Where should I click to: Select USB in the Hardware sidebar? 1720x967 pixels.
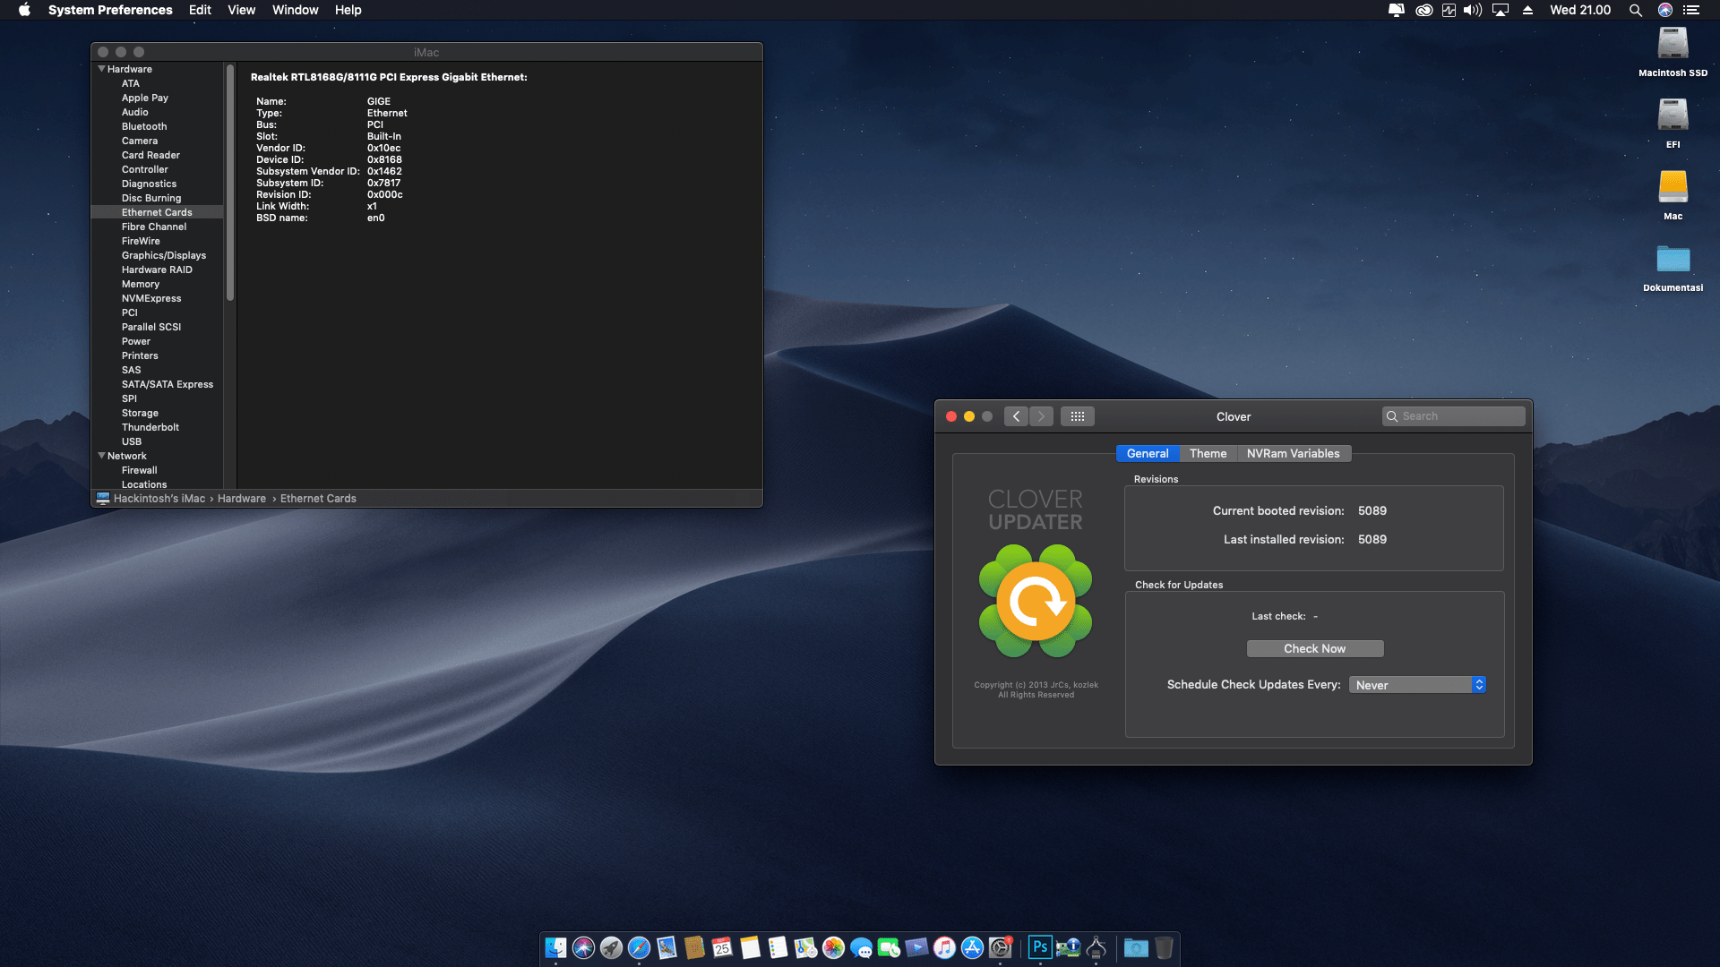coord(132,441)
